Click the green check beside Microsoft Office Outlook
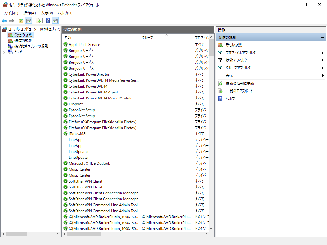Image resolution: width=327 pixels, height=245 pixels. [66, 163]
